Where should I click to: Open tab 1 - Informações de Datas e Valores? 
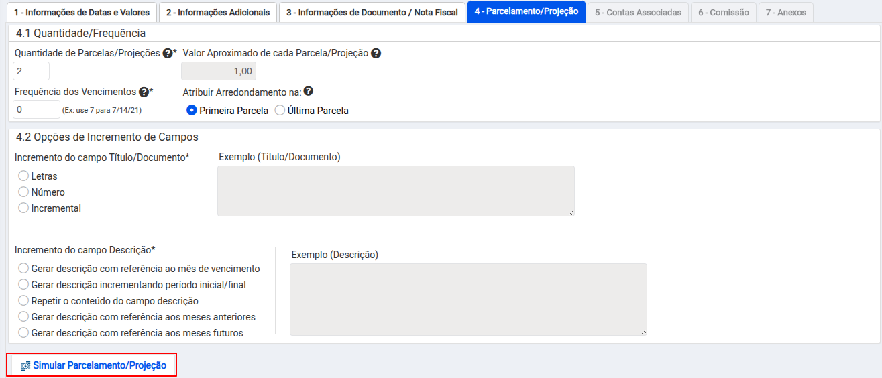coord(82,12)
